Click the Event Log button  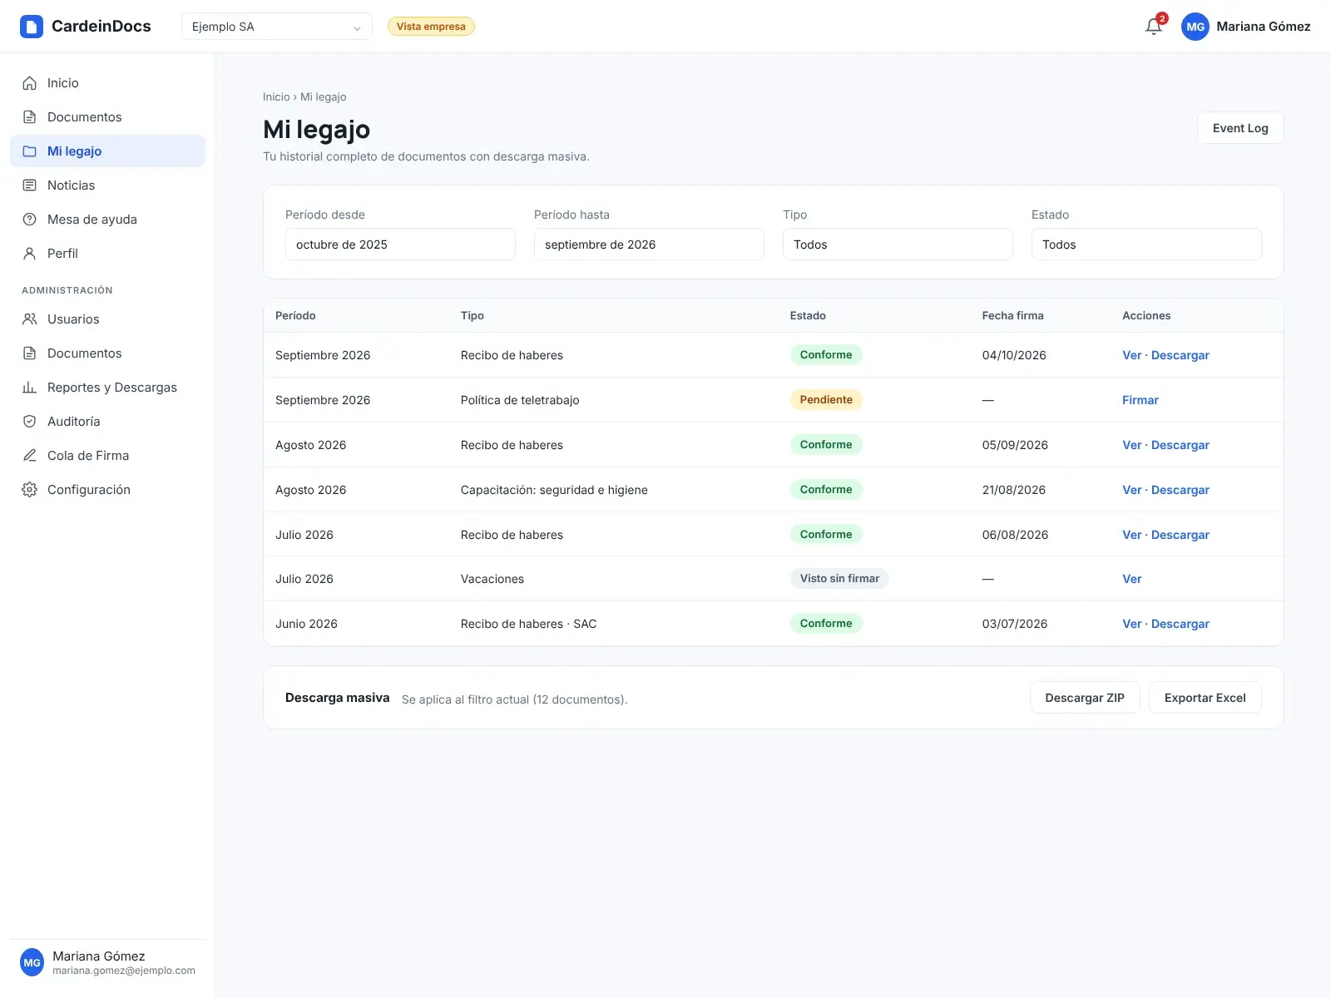(1240, 128)
